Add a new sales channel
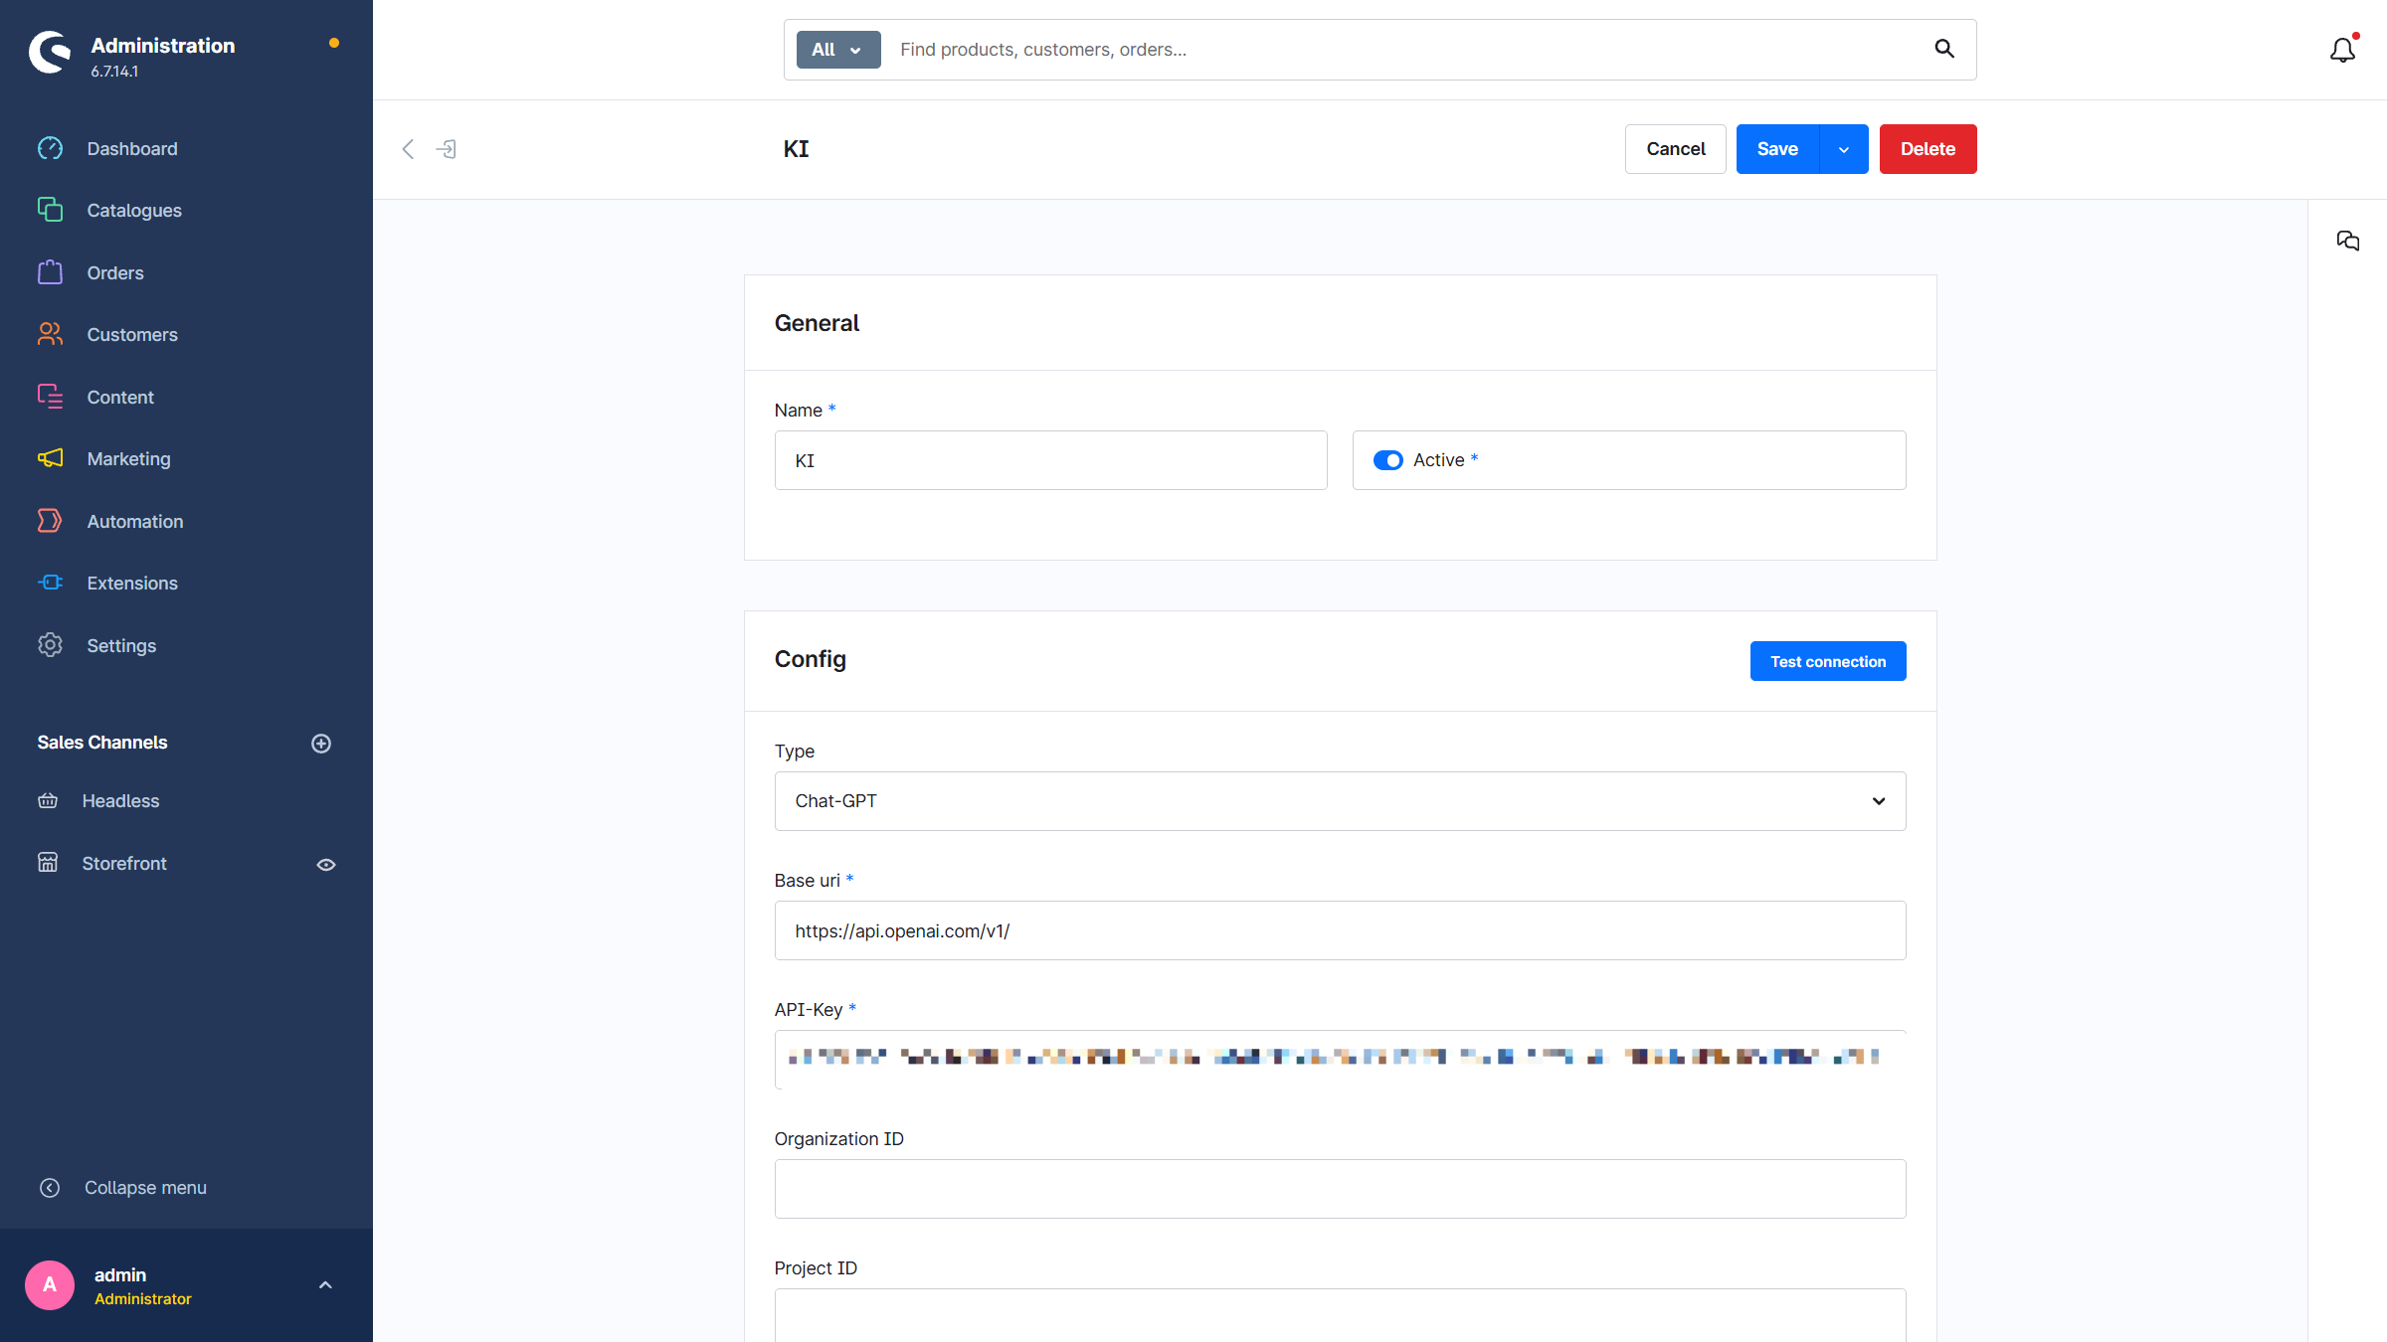Image resolution: width=2387 pixels, height=1342 pixels. point(321,744)
